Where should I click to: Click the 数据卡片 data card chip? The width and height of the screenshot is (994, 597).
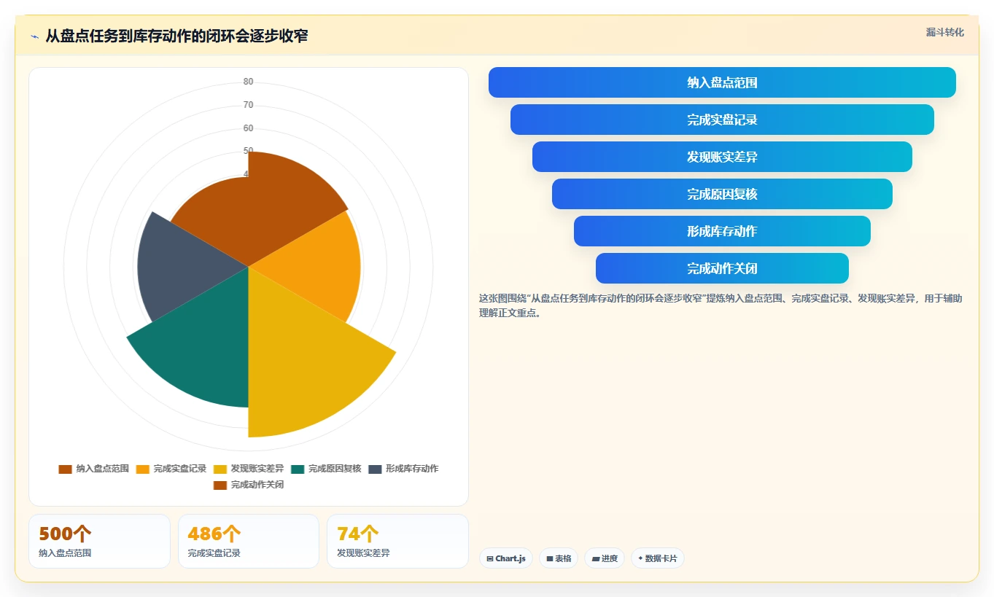tap(658, 558)
